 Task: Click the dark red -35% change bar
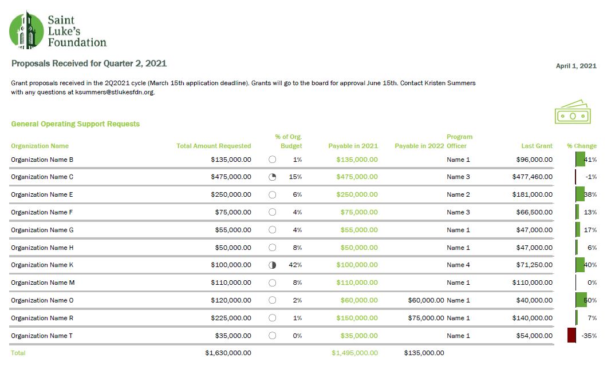(x=572, y=336)
